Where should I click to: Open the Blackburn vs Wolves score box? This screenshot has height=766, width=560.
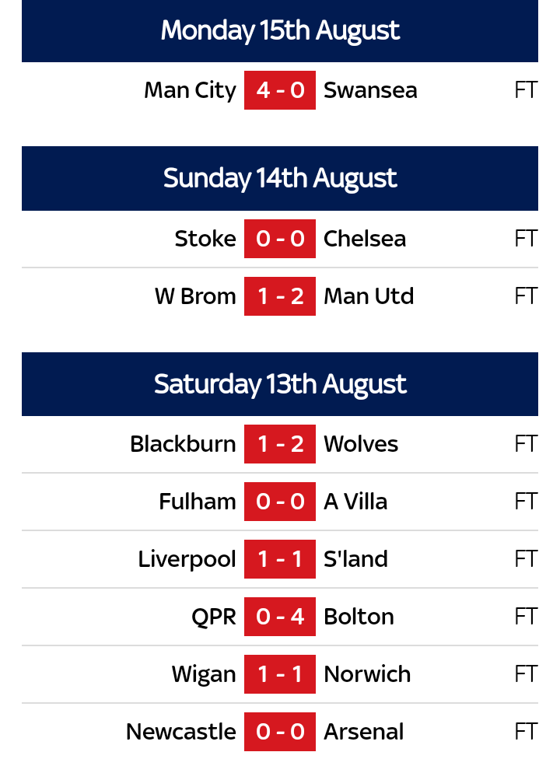pyautogui.click(x=280, y=444)
